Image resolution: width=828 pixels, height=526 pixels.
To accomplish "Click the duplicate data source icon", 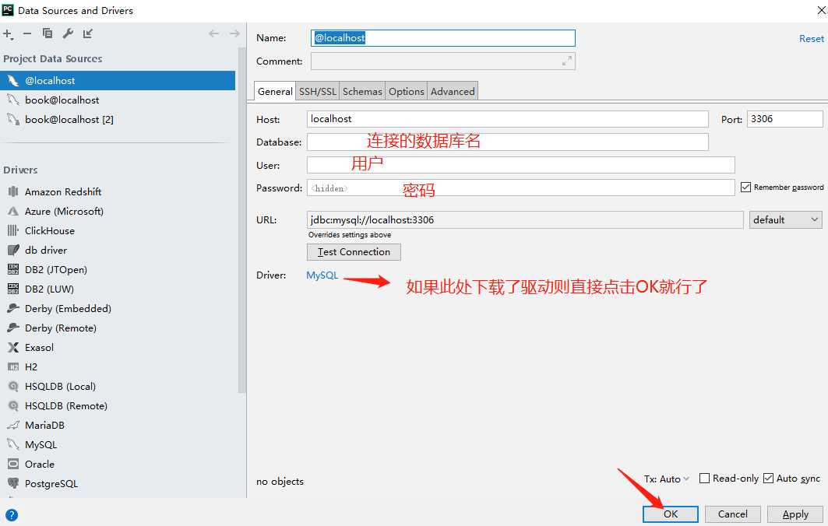I will (48, 33).
